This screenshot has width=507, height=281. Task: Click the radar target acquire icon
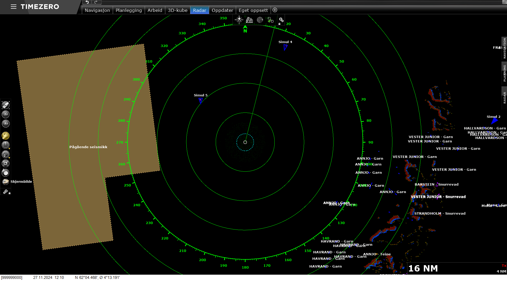tap(6, 163)
